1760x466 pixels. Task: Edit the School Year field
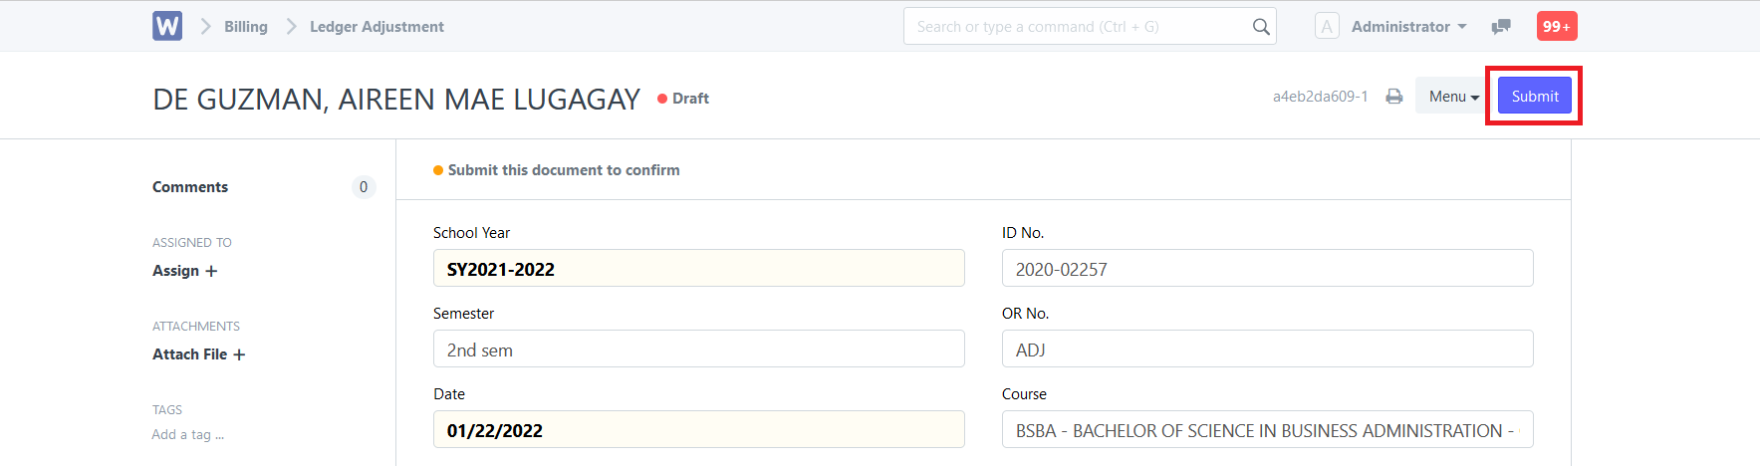[699, 268]
